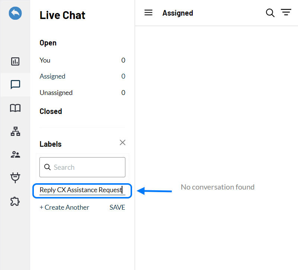Screen dimensions: 298x270
Task: Open the workflow hierarchy icon
Action: click(15, 131)
